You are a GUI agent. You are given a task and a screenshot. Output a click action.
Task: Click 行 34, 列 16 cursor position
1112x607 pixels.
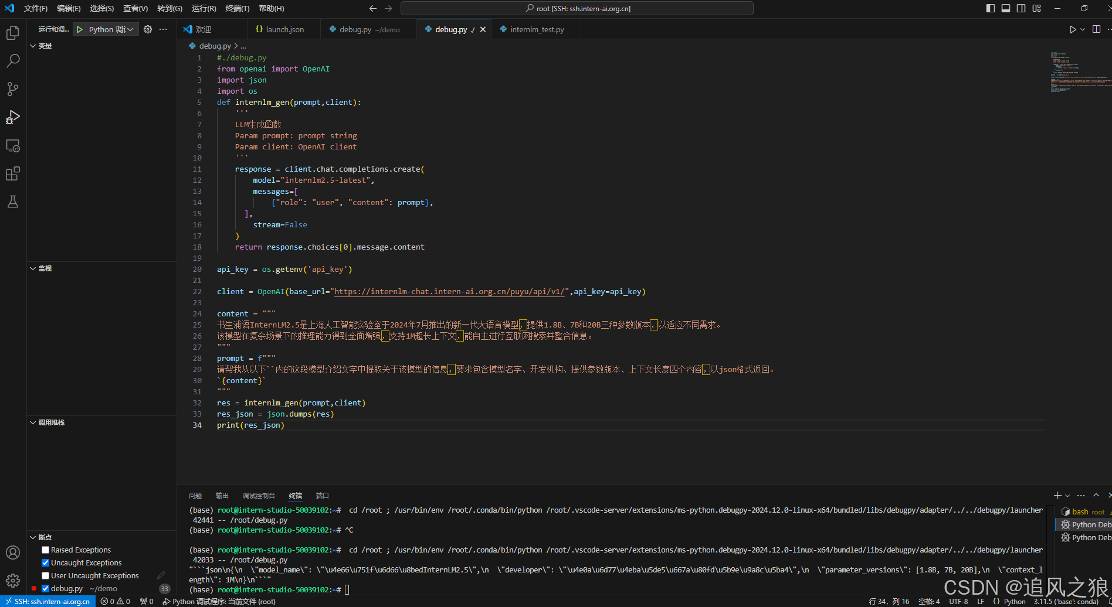(889, 601)
